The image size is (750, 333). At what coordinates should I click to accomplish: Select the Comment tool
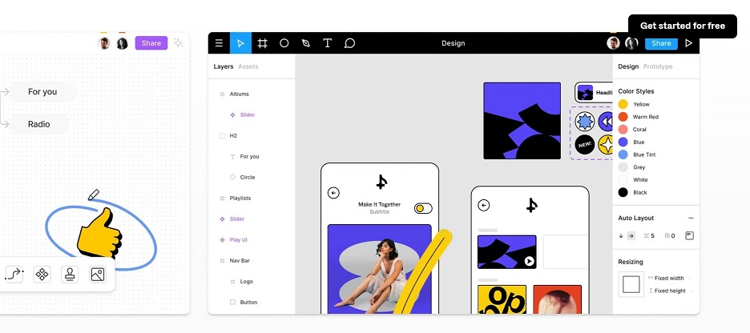349,43
